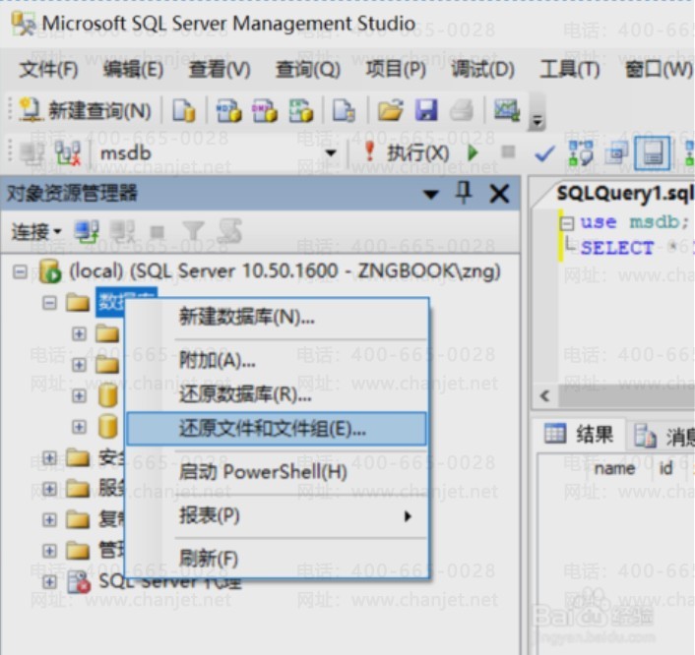Save with the floppy disk icon
Screen dimensions: 695x655
[x=426, y=110]
